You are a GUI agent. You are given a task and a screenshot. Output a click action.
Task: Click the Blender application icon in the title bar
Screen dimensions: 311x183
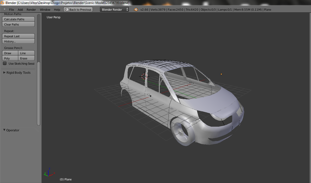(x=2, y=3)
